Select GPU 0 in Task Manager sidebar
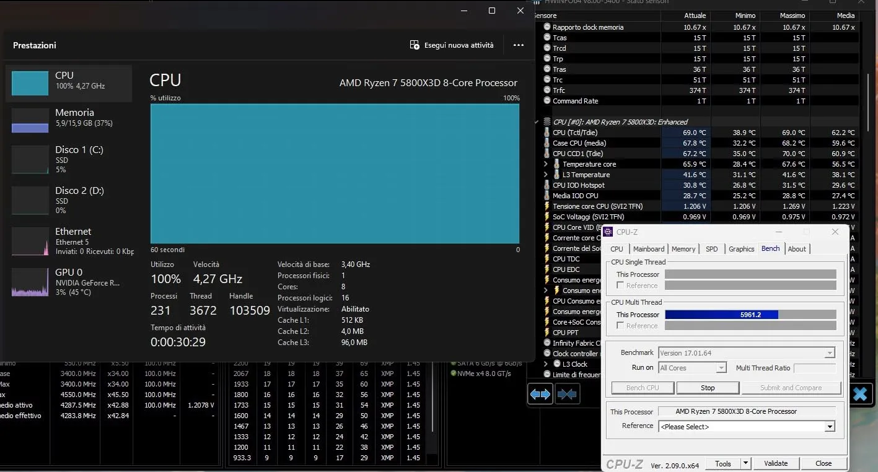 [69, 282]
